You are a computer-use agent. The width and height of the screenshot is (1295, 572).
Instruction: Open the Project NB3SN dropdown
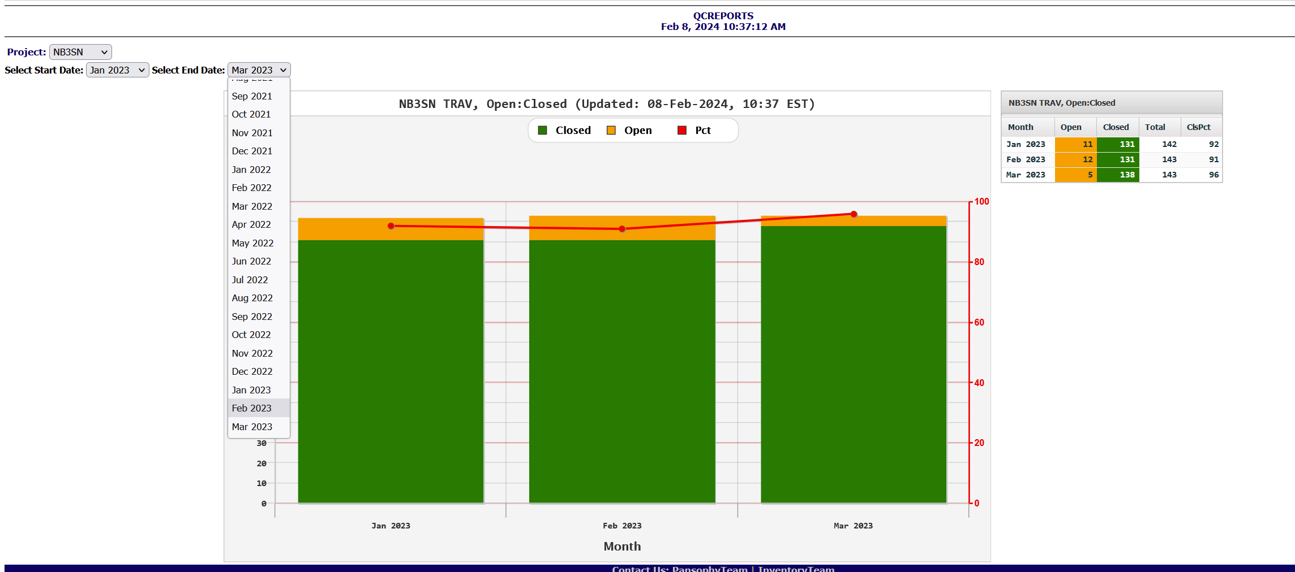point(80,52)
